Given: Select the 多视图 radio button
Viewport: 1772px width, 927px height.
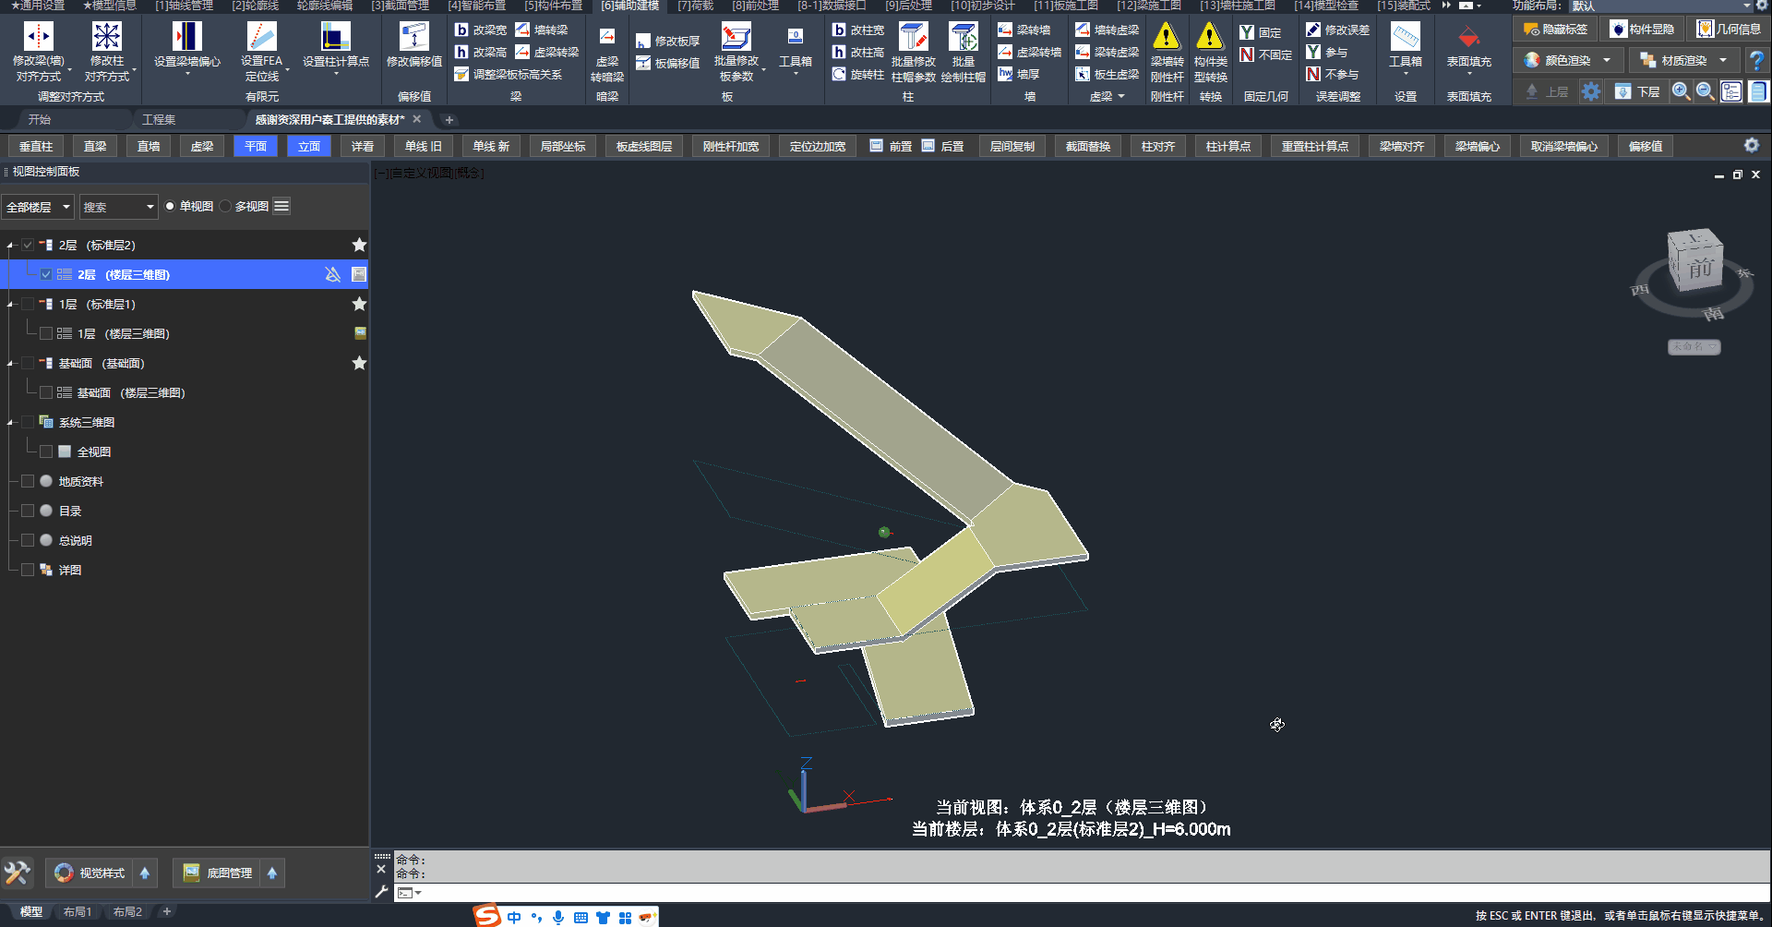Looking at the screenshot, I should tap(226, 207).
